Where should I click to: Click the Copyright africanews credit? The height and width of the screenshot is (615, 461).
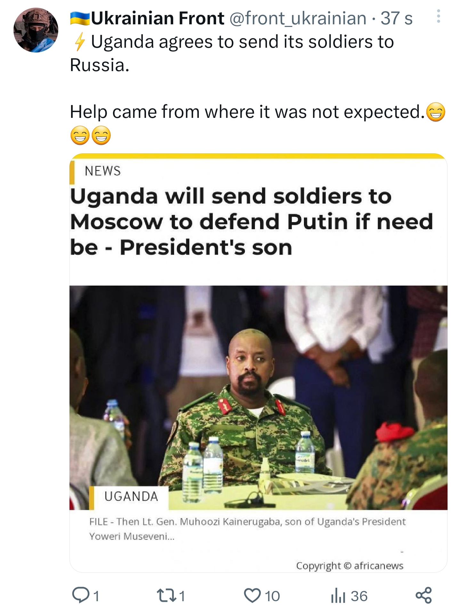tap(350, 566)
